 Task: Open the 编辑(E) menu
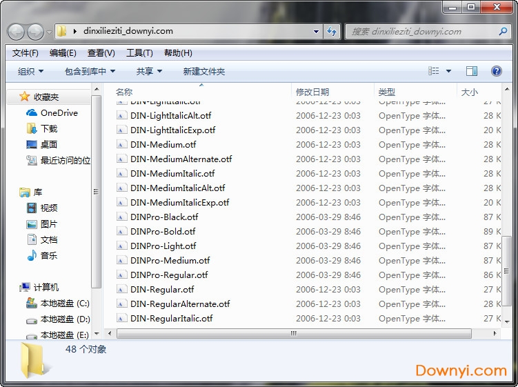63,53
